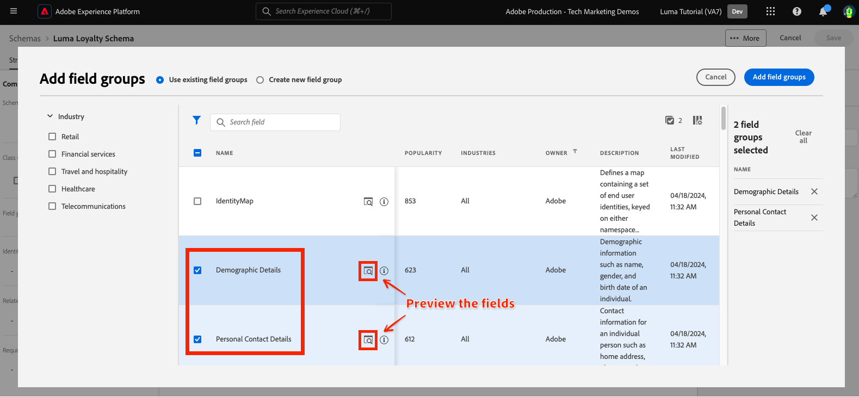Toggle the Telecommunications checkbox

point(52,206)
